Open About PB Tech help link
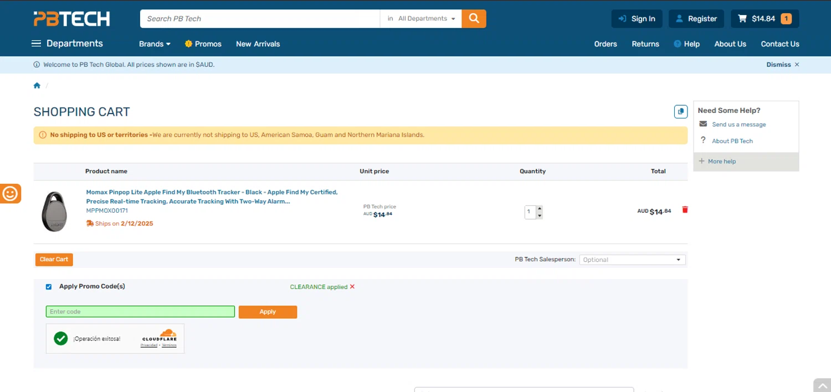Image resolution: width=831 pixels, height=392 pixels. pyautogui.click(x=732, y=141)
